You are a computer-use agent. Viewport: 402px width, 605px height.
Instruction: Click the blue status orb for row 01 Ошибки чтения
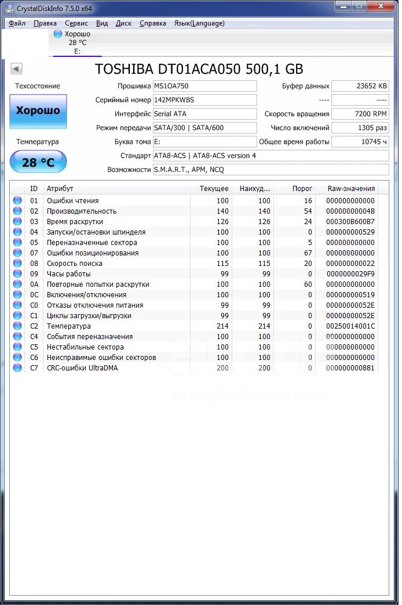17,201
